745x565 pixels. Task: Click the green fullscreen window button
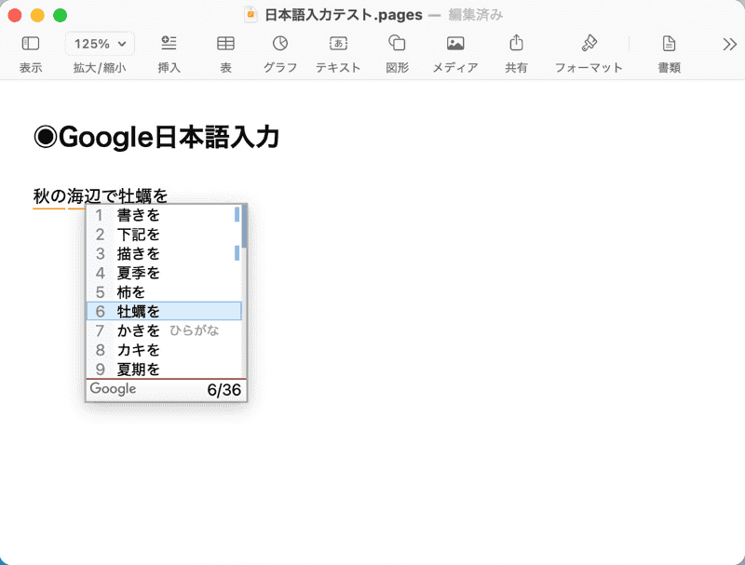(x=60, y=15)
